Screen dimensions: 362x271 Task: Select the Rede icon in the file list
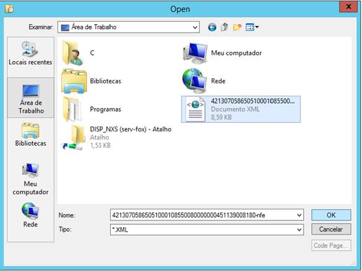coord(194,81)
